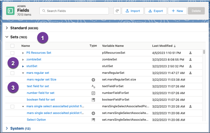This screenshot has height=133, width=210.
Task: Click variable name set.marsRegularSet.size
Action: click(x=119, y=79)
